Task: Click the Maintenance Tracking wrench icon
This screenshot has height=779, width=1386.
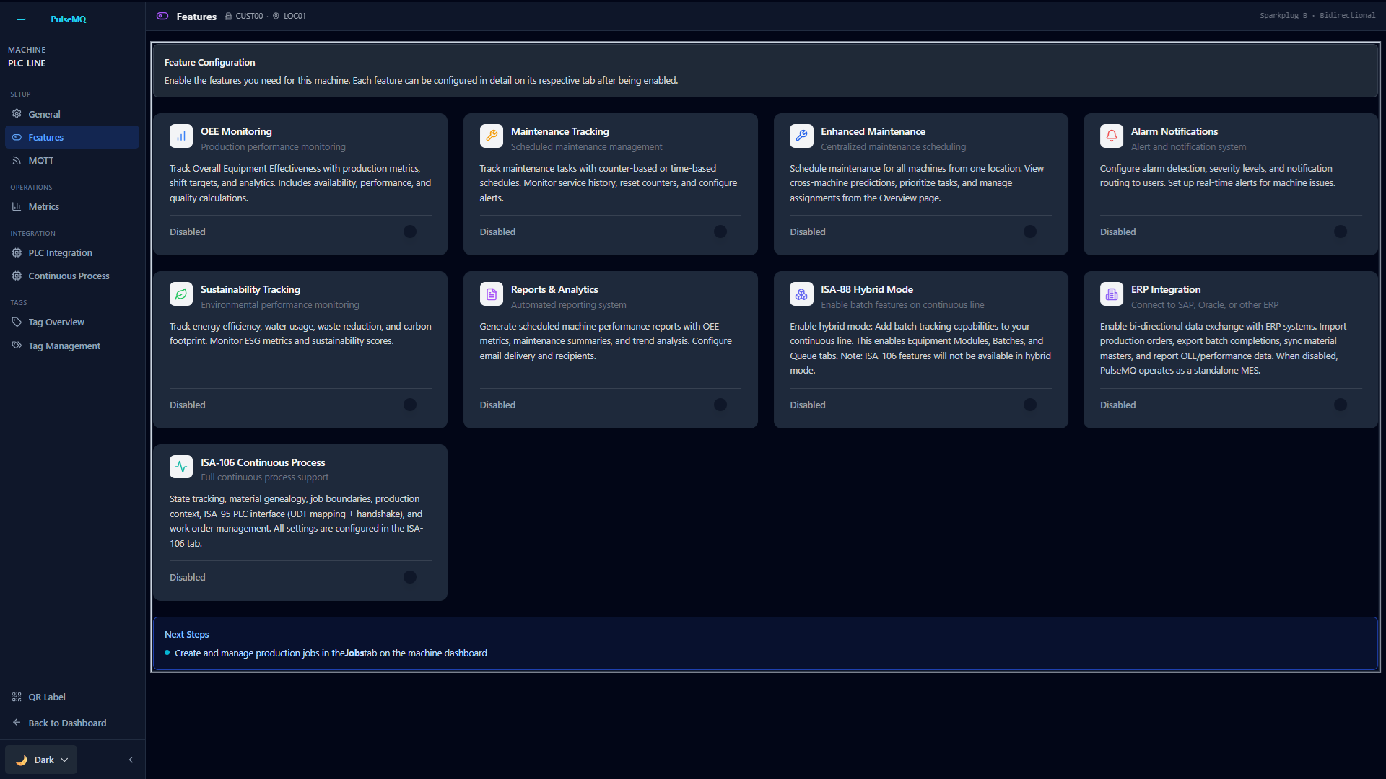Action: pos(491,136)
